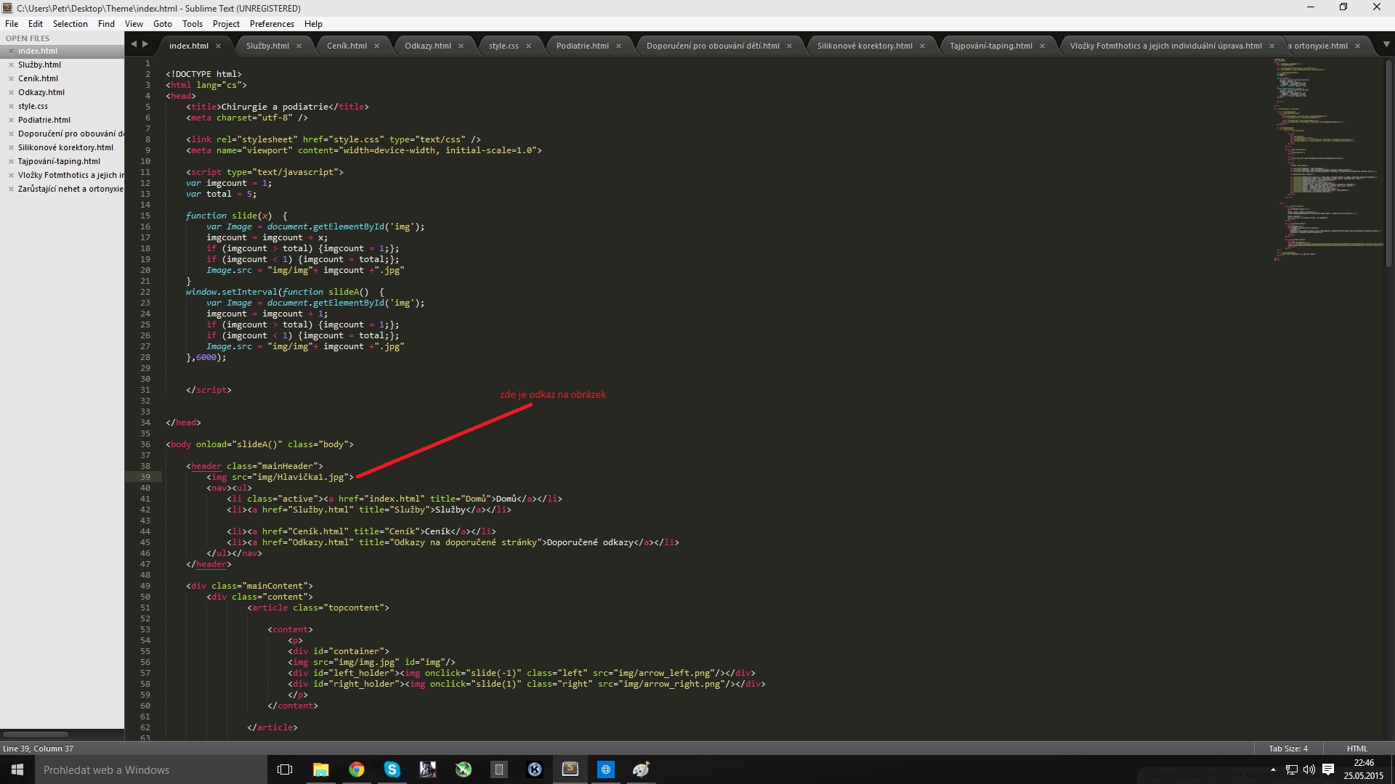Open Tab Size selector in status bar
The height and width of the screenshot is (784, 1395).
[x=1287, y=748]
